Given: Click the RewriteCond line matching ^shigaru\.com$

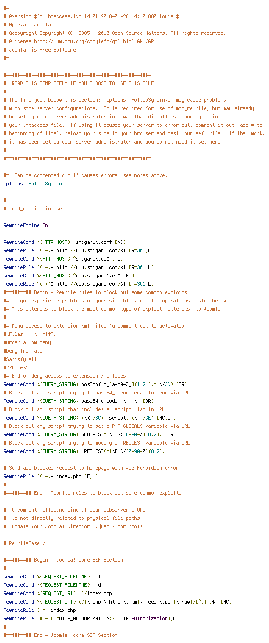Looking at the screenshot, I should pos(64,242).
